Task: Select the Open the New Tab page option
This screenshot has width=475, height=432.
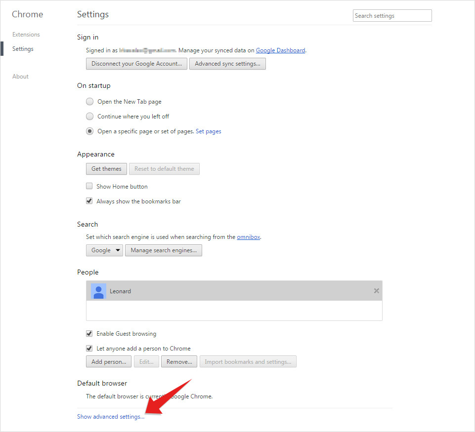Action: tap(89, 102)
